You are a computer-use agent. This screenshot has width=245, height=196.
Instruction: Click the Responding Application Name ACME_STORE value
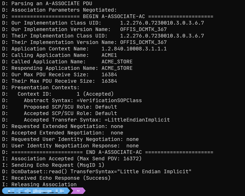117,68
